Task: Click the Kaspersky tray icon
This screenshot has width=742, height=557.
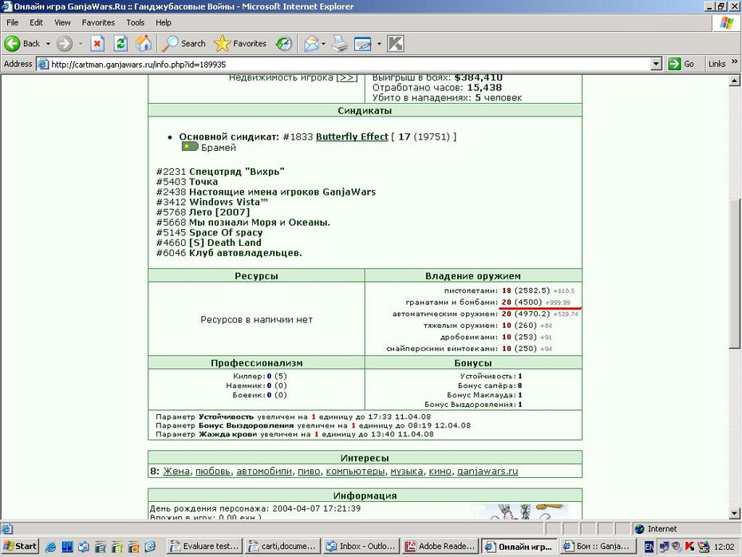Action: pos(690,547)
